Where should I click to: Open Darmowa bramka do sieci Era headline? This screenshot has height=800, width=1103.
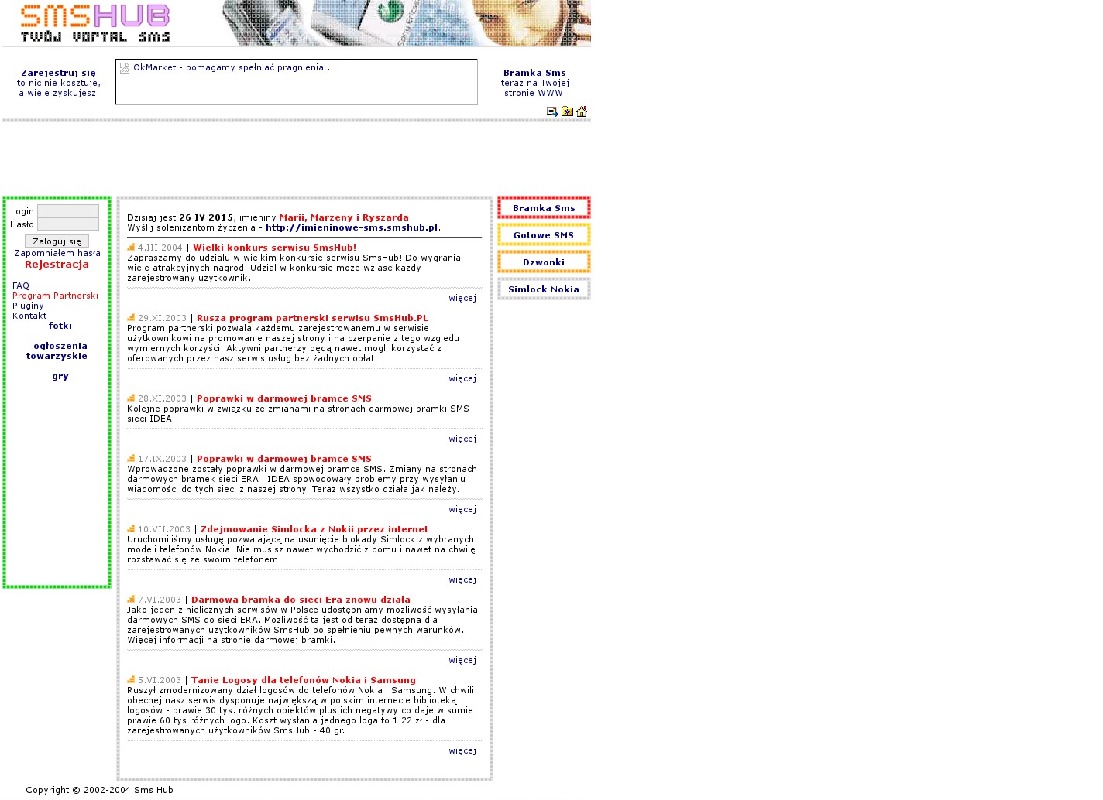point(301,600)
